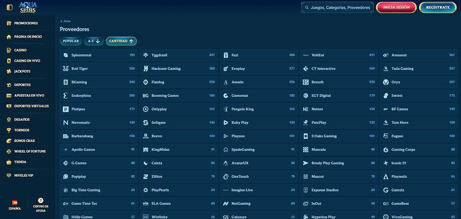Open the Promociones menu item
The width and height of the screenshot is (461, 219).
[x=26, y=23]
